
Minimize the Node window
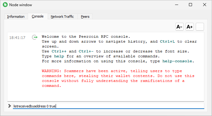[176, 5]
